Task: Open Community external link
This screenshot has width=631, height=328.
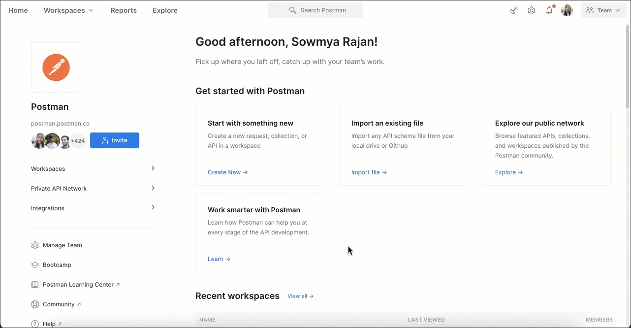Action: (62, 304)
